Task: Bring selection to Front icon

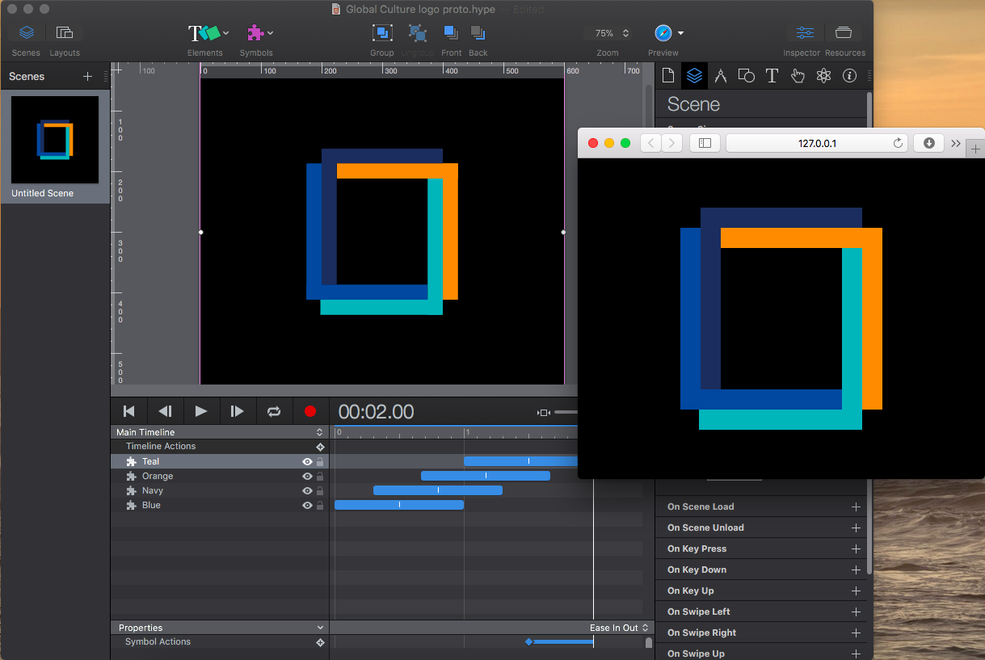Action: (x=451, y=33)
